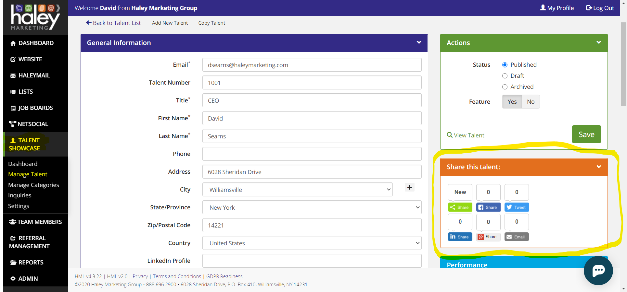Open Job Boards menu
The height and width of the screenshot is (292, 627).
[x=36, y=108]
